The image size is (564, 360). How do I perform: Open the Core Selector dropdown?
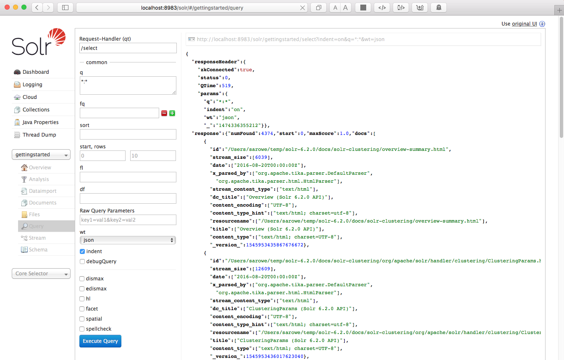41,273
